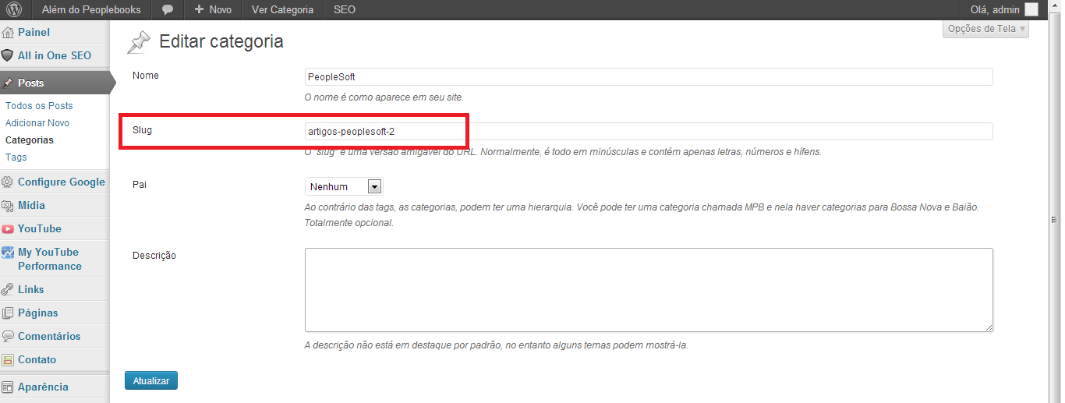The image size is (1065, 403).
Task: Open the Pai parent category dropdown
Action: pyautogui.click(x=343, y=186)
